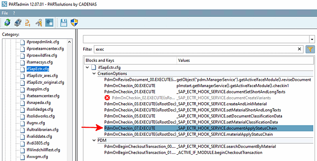Viewport: 317px width, 161px height.
Task: Click the server stack toolbar icon
Action: (18, 23)
